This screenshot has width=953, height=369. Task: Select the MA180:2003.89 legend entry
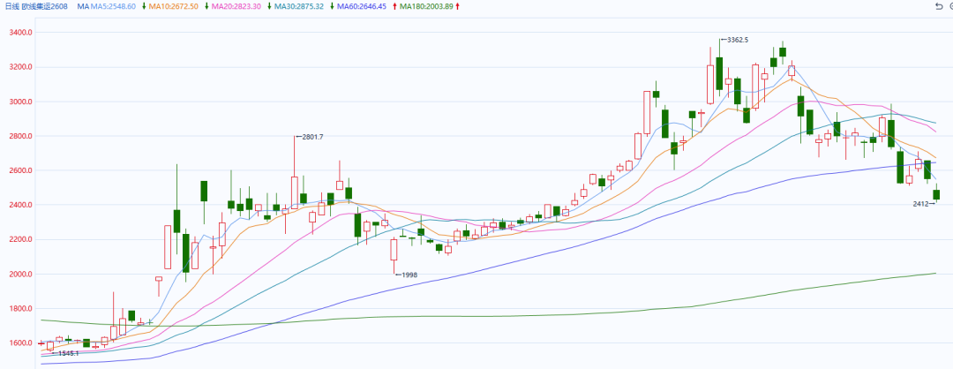[x=426, y=6]
